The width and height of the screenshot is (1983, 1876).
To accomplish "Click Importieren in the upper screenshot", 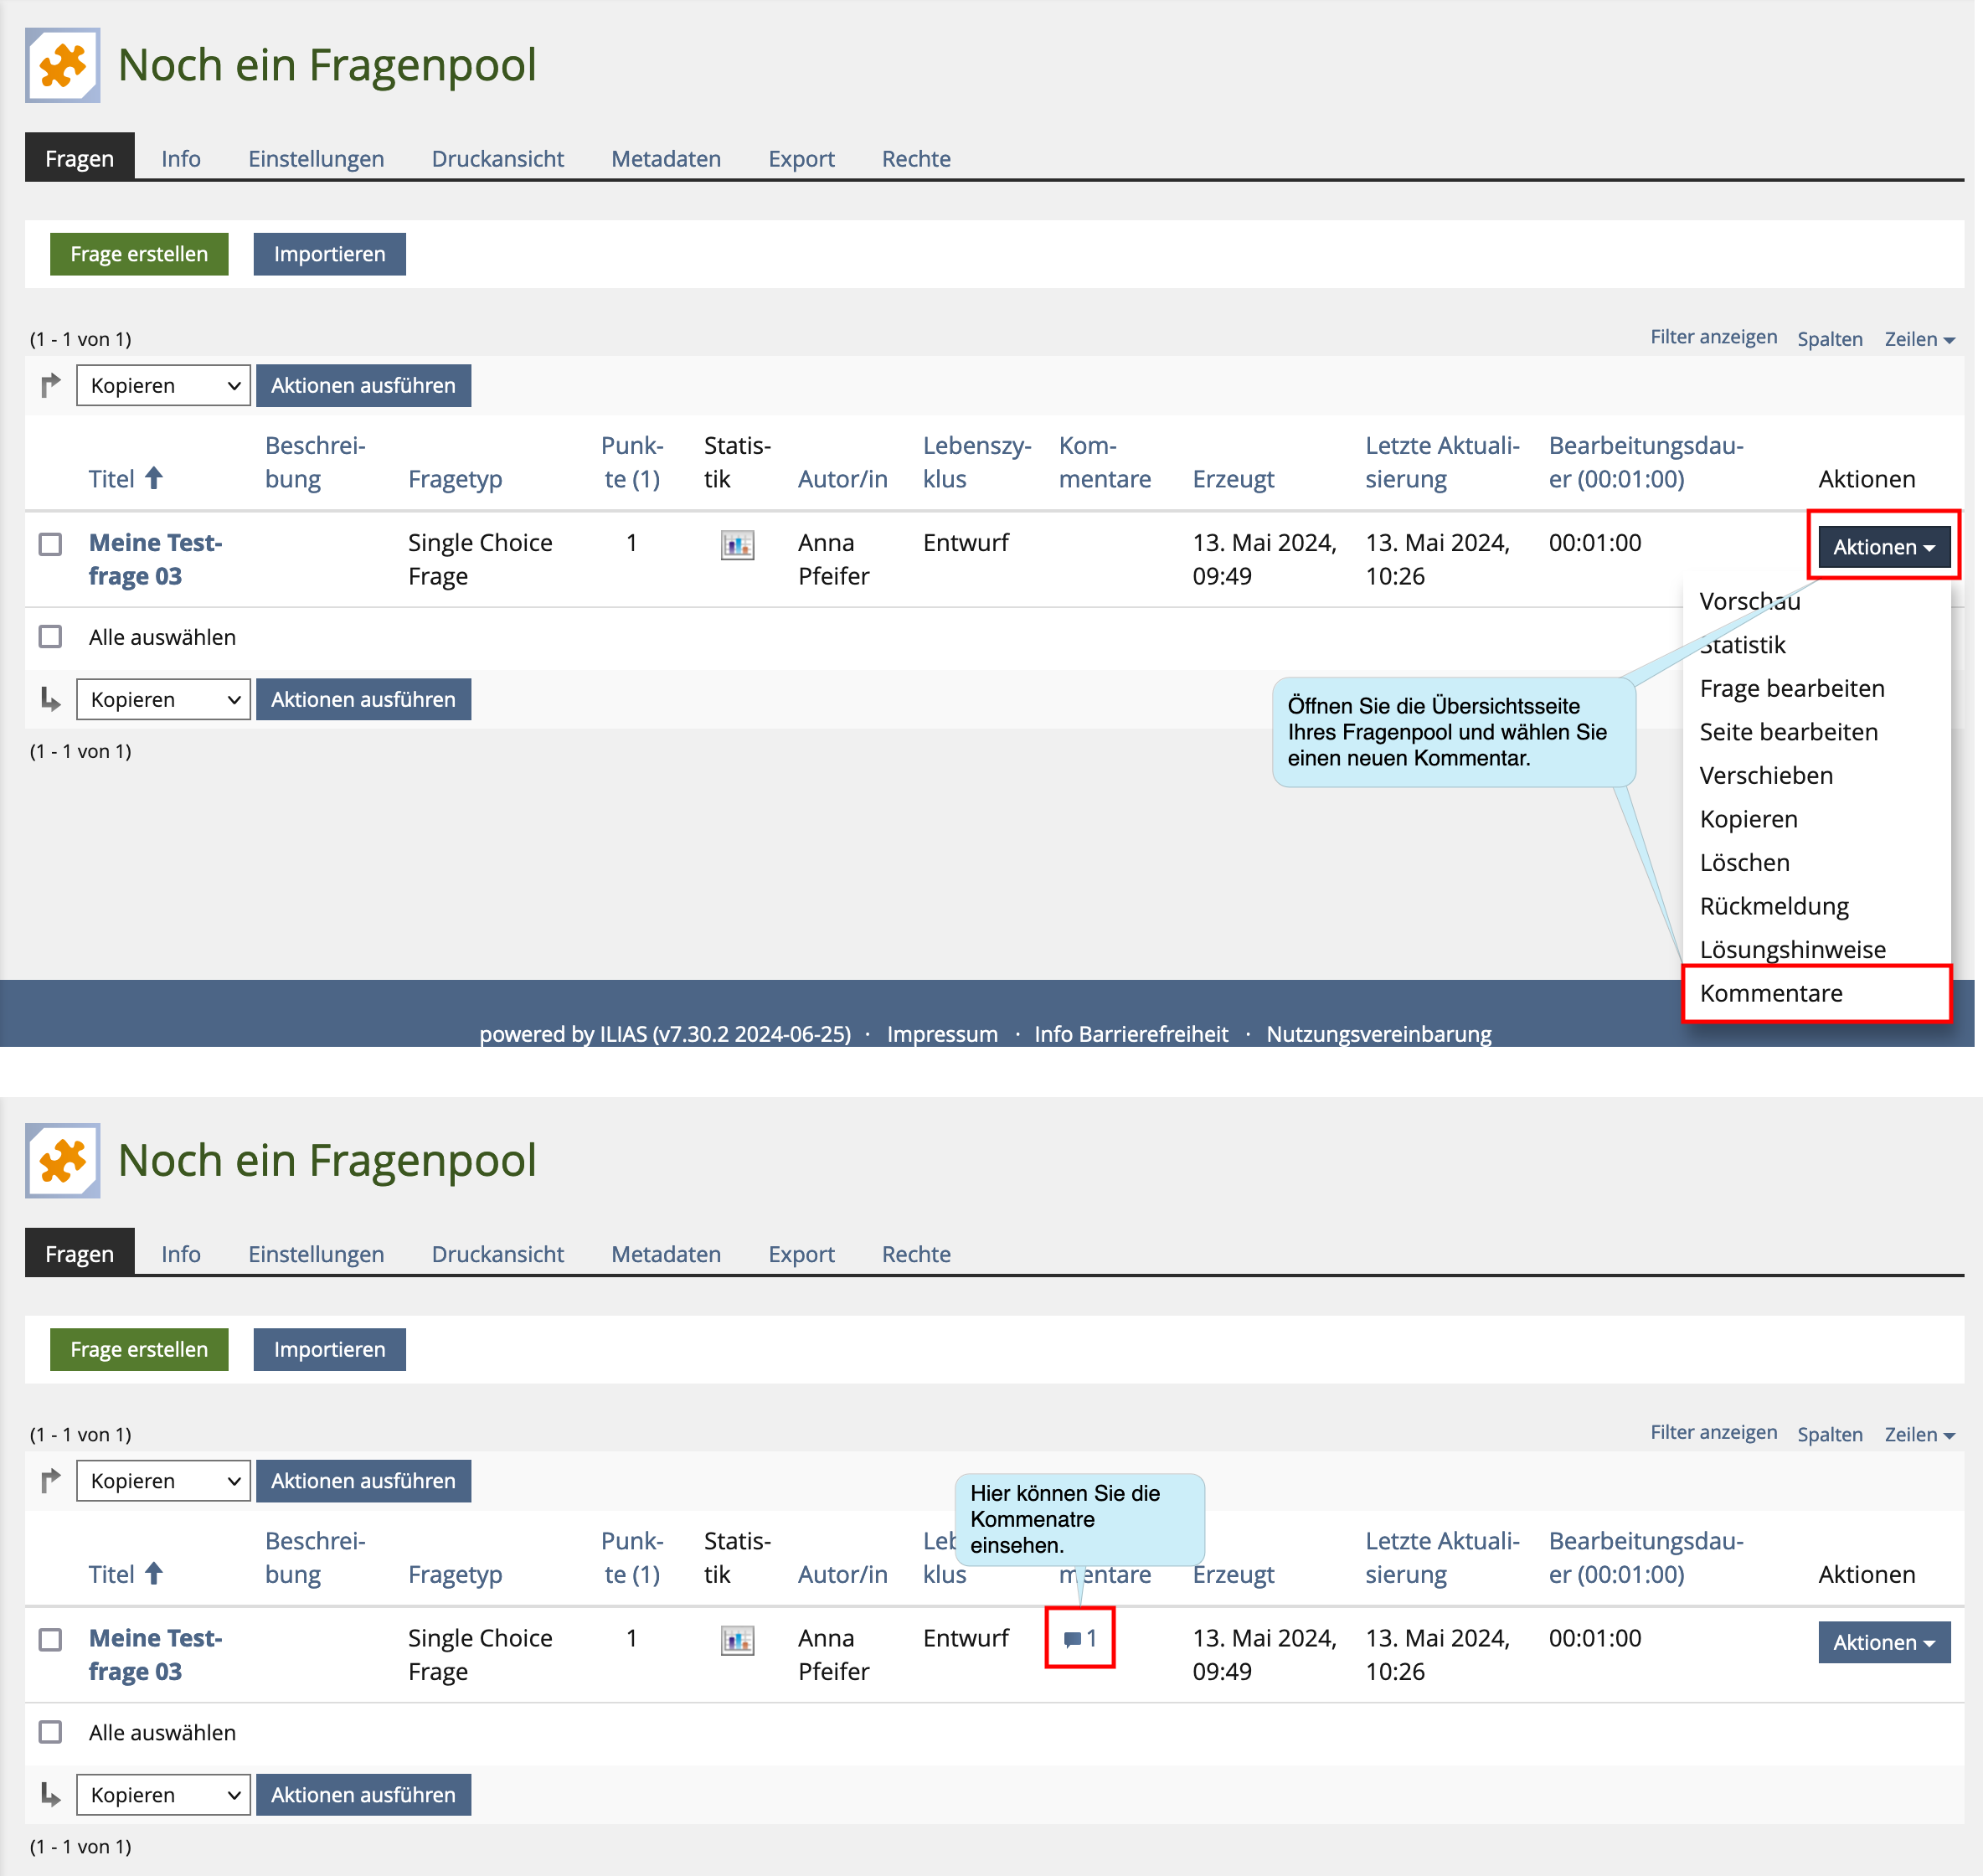I will coord(329,254).
